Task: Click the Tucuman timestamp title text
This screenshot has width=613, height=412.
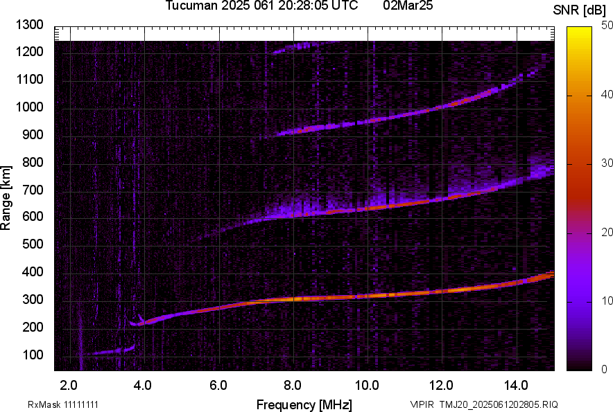Action: pyautogui.click(x=261, y=6)
